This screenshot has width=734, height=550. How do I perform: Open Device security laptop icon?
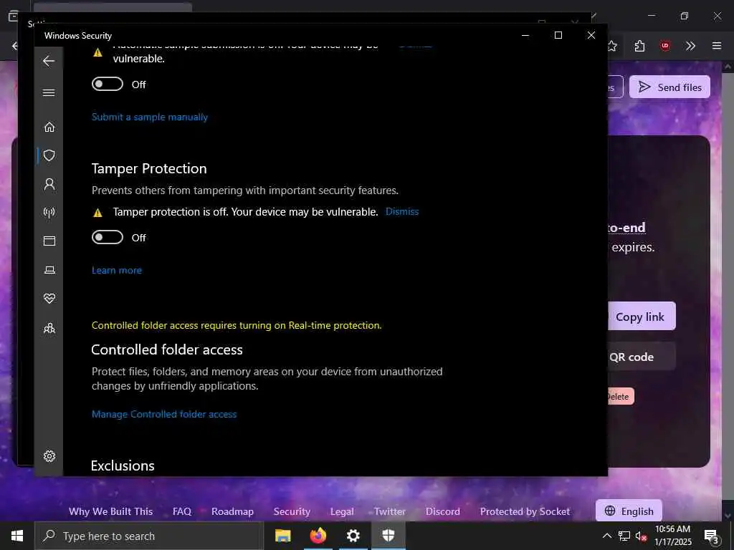point(49,270)
